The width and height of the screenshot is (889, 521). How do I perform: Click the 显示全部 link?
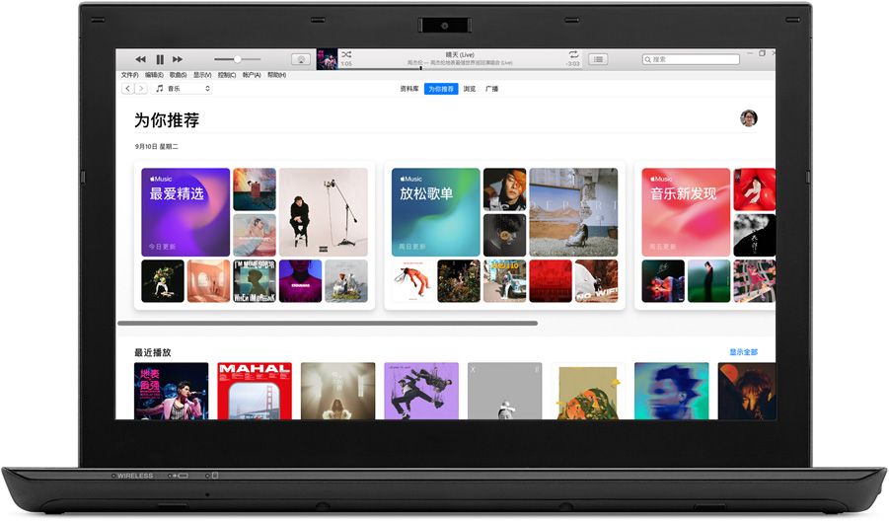tap(743, 352)
